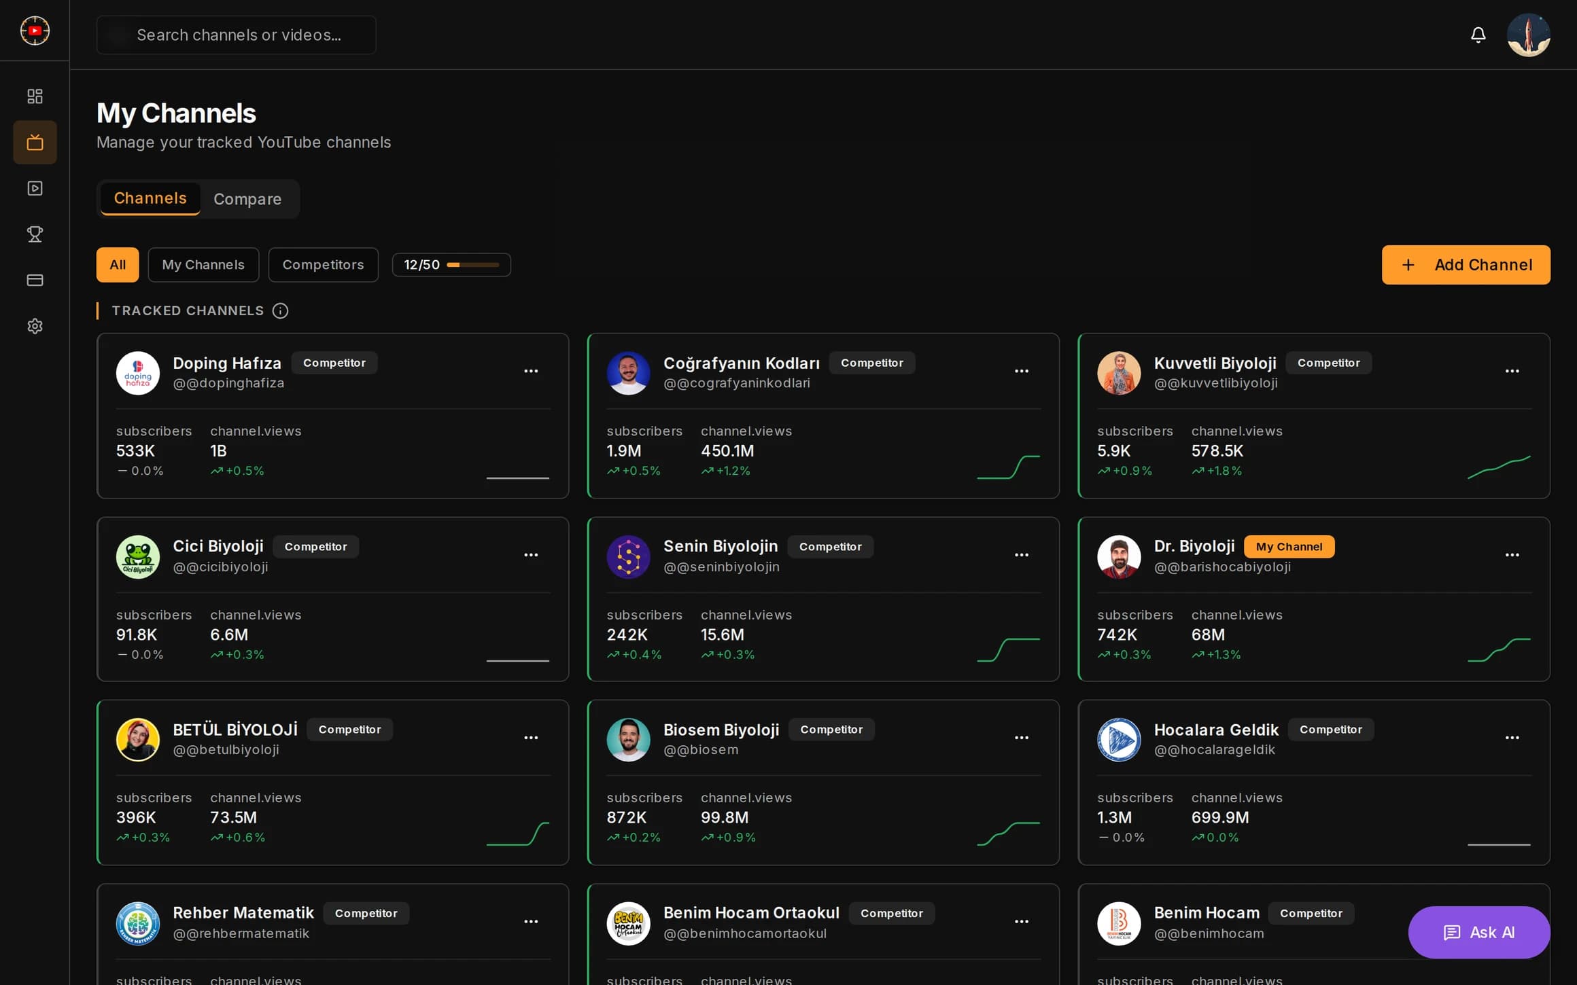Filter by My Channels
Viewport: 1577px width, 985px height.
(203, 265)
